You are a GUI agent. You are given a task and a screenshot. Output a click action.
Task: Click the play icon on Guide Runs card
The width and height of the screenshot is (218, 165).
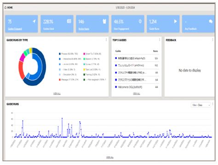click(175, 22)
